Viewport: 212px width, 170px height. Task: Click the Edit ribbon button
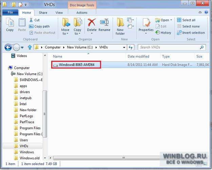pyautogui.click(x=161, y=26)
